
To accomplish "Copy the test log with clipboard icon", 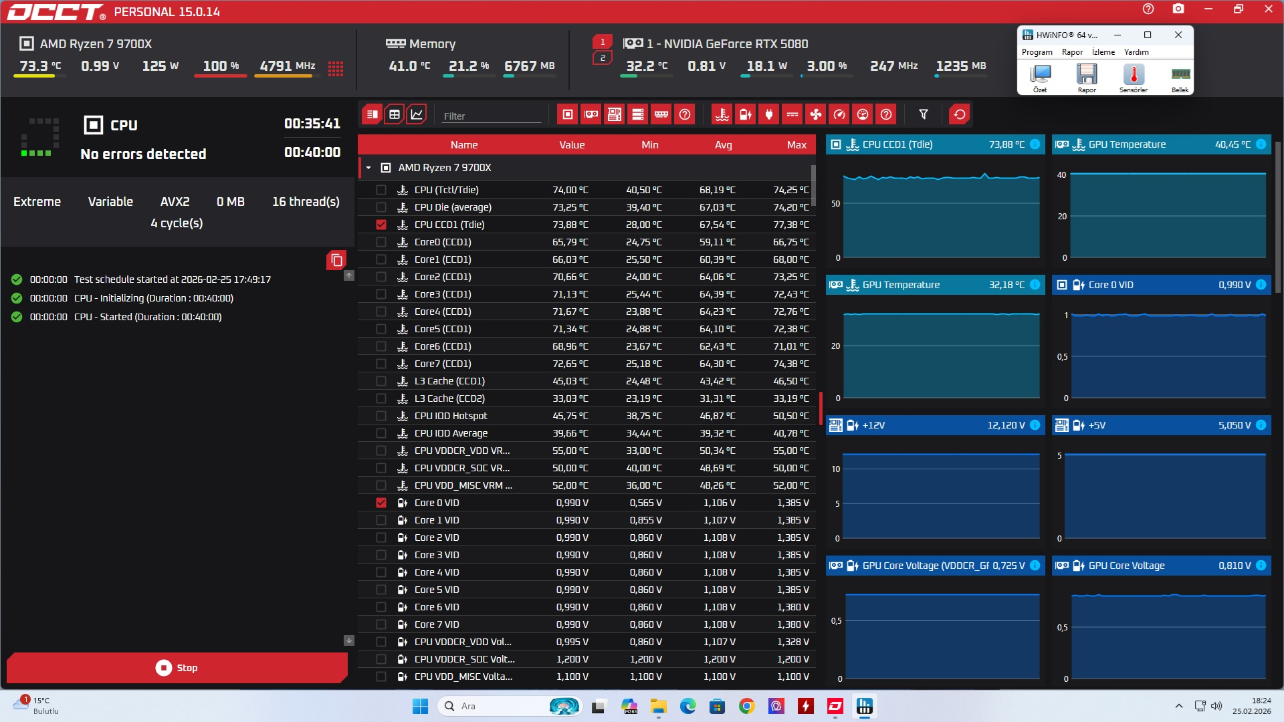I will tap(336, 260).
